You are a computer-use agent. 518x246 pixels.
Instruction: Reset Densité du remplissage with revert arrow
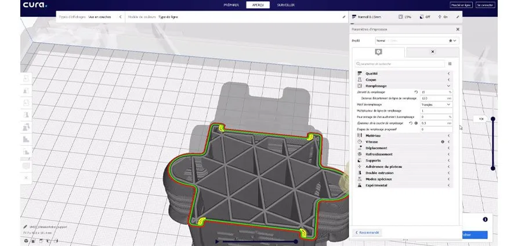click(x=416, y=92)
